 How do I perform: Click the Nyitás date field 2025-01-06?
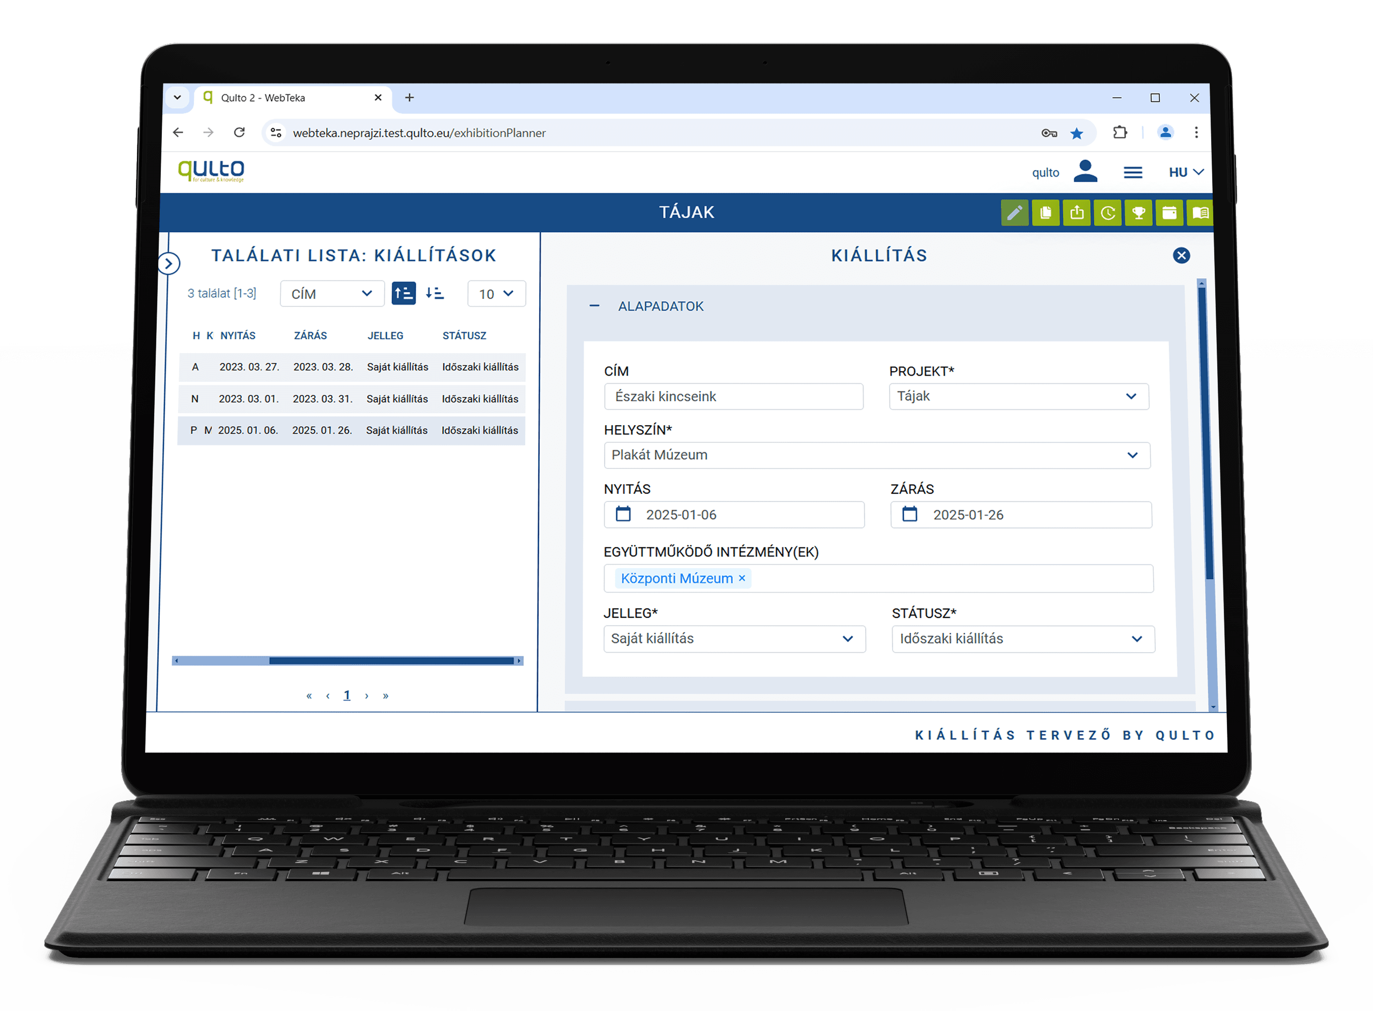point(734,515)
